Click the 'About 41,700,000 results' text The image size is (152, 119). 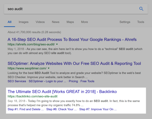(x=34, y=32)
